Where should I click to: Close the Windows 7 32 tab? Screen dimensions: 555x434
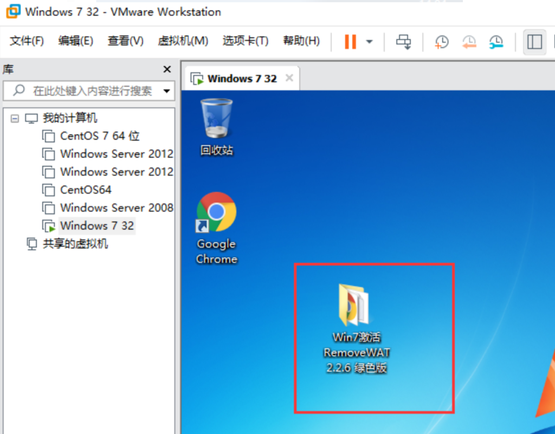pos(289,78)
